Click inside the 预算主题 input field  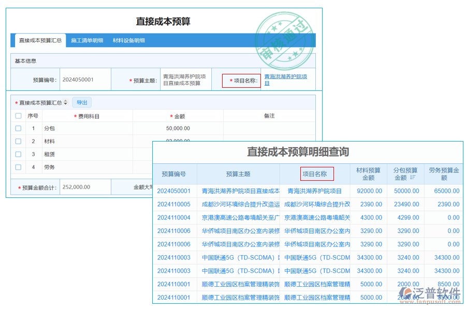[185, 79]
